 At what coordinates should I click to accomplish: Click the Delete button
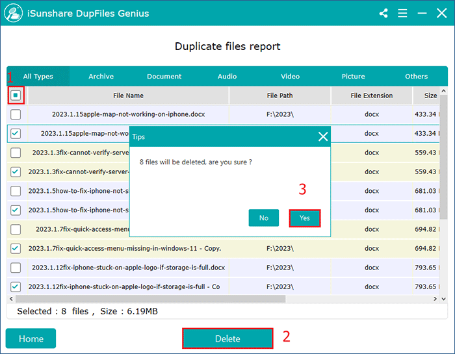point(227,338)
